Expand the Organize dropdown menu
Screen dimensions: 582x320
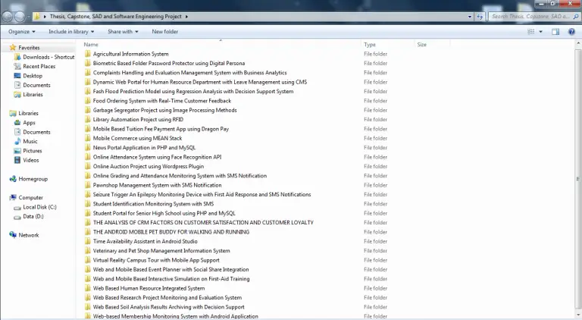21,32
